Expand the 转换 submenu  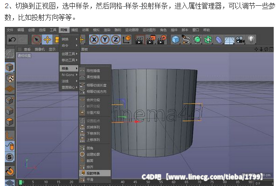click(70, 39)
